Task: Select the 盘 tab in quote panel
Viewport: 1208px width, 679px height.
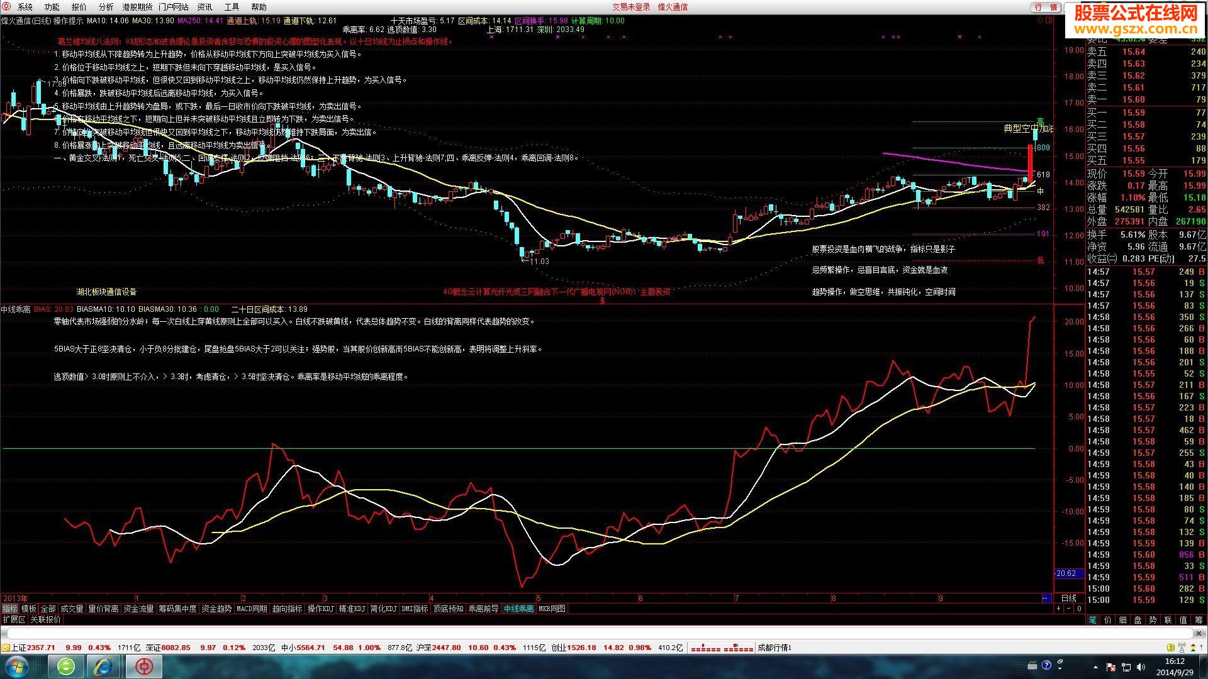Action: click(1138, 620)
